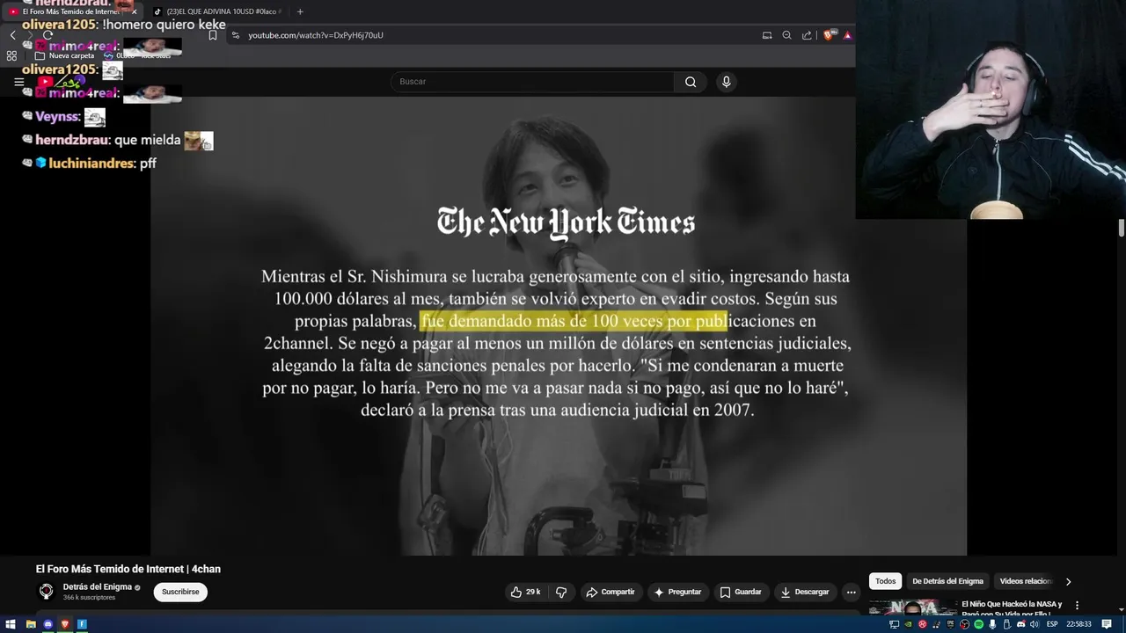Start voice search with microphone icon
Image resolution: width=1126 pixels, height=633 pixels.
click(726, 82)
